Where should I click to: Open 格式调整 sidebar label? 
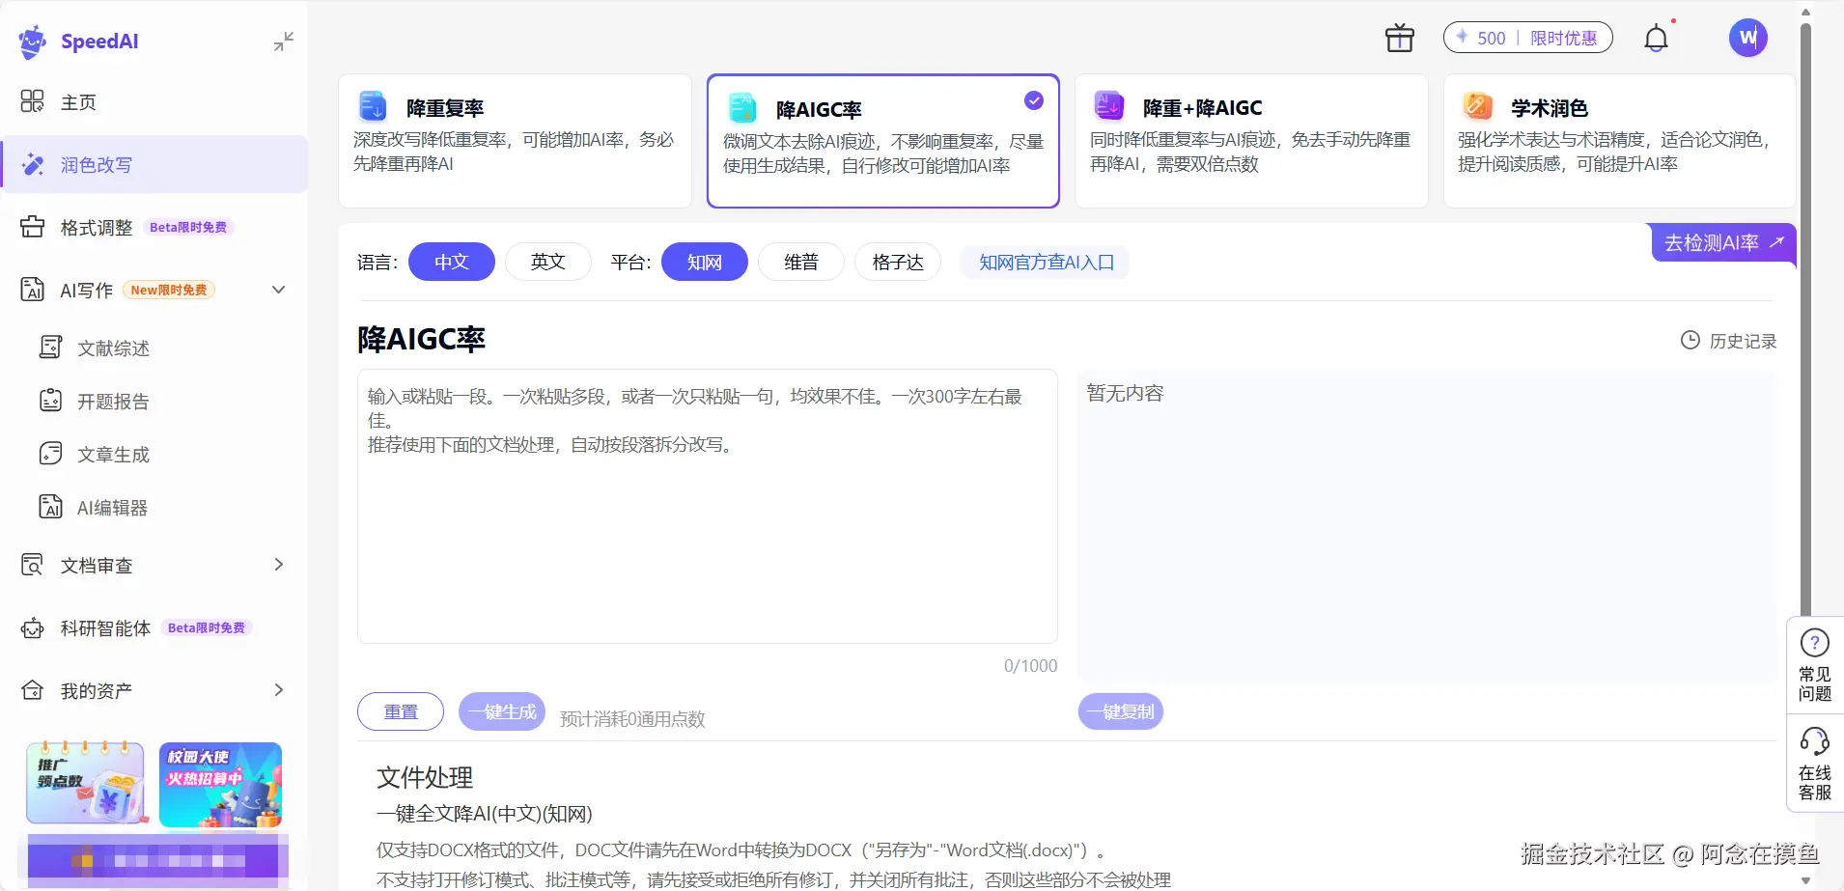[x=97, y=228]
